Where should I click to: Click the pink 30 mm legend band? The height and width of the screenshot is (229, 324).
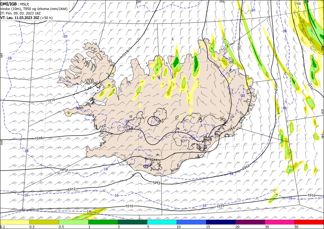click(280, 222)
